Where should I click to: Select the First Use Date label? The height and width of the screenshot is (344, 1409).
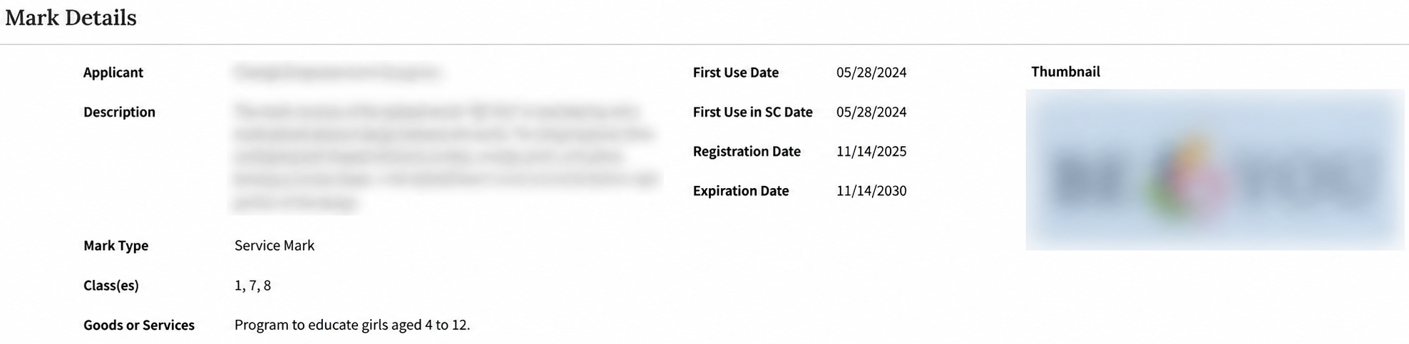(736, 73)
